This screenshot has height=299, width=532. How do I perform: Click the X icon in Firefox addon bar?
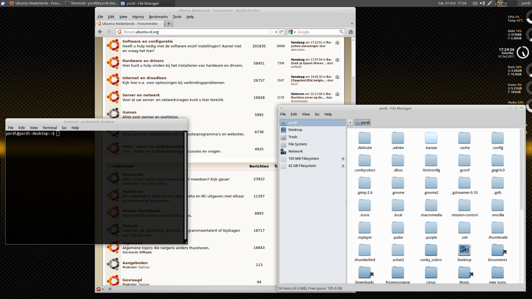[x=110, y=289]
